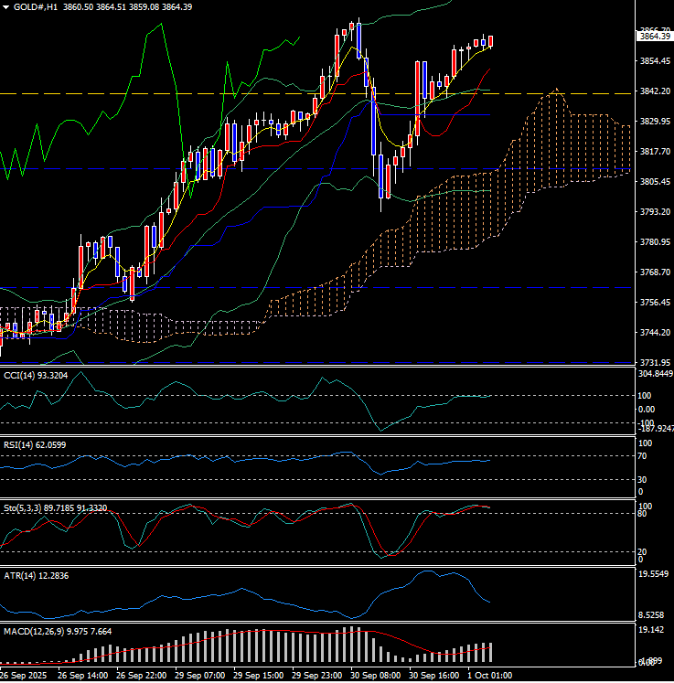This screenshot has width=674, height=683.
Task: Click the 70 level on RSI scale
Action: tap(642, 455)
